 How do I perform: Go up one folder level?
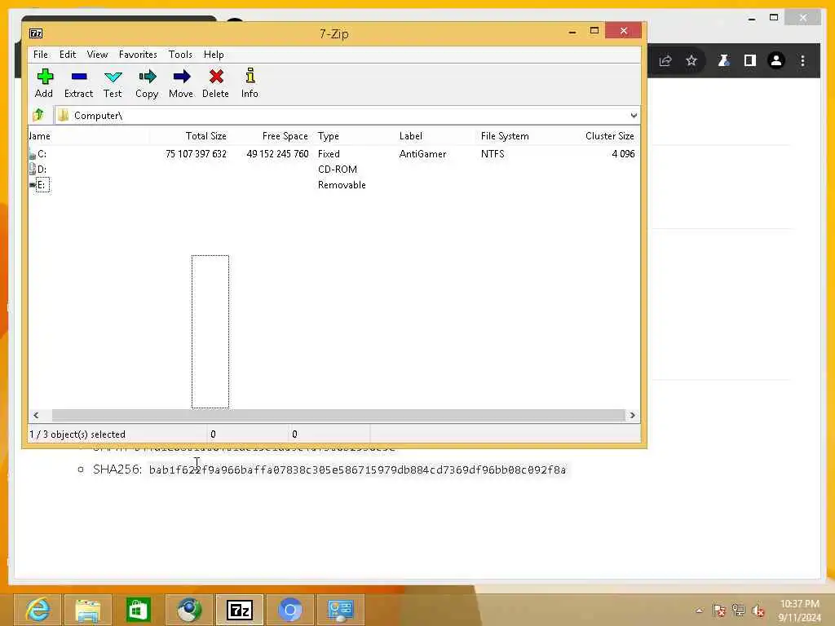tap(38, 115)
